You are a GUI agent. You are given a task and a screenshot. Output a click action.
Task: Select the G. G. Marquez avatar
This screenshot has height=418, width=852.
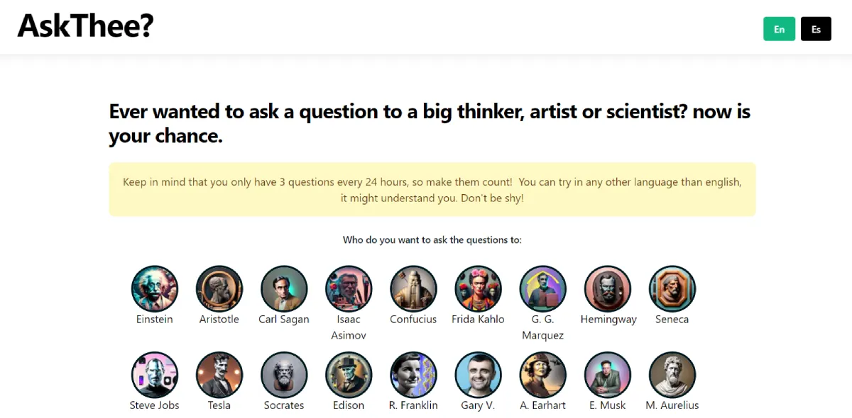point(543,289)
